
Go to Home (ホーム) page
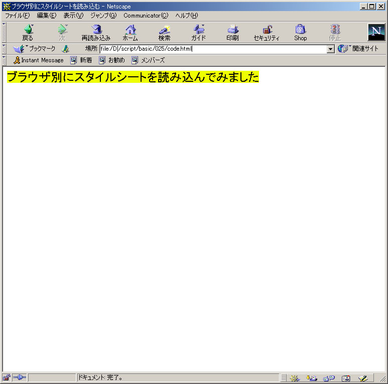(x=130, y=33)
